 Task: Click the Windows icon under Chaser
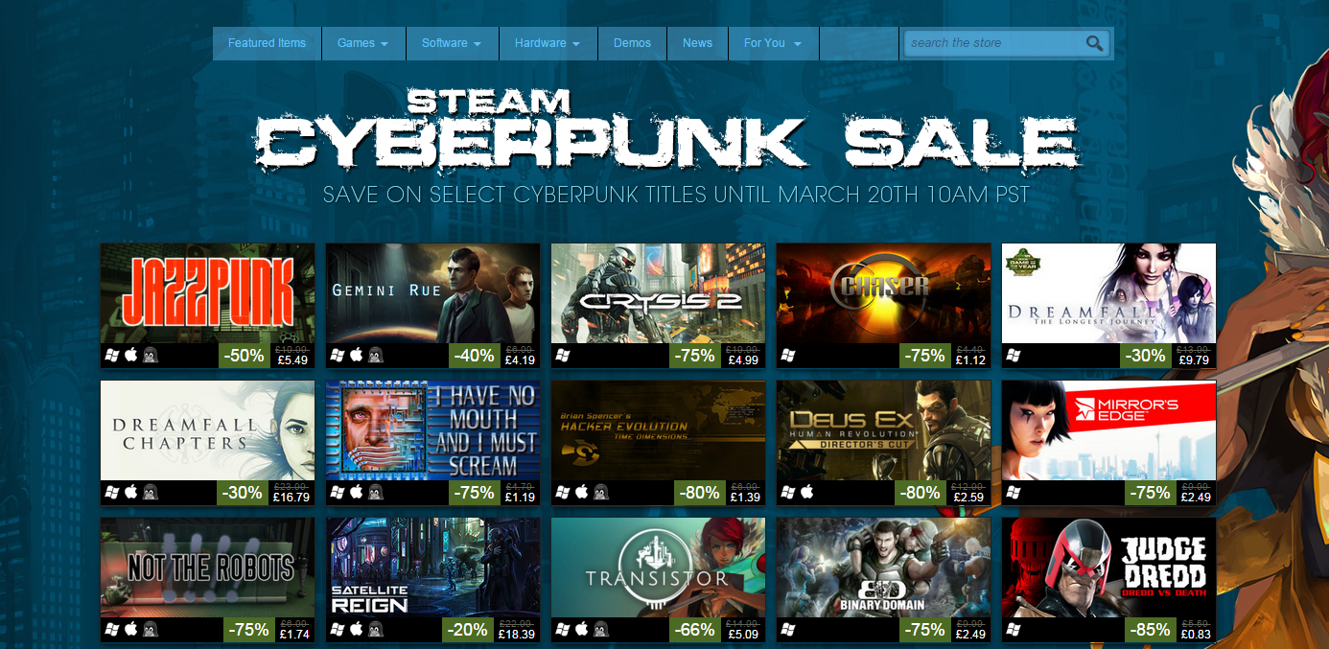(x=788, y=356)
